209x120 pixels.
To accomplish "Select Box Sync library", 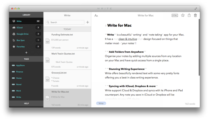I will (x=26, y=40).
